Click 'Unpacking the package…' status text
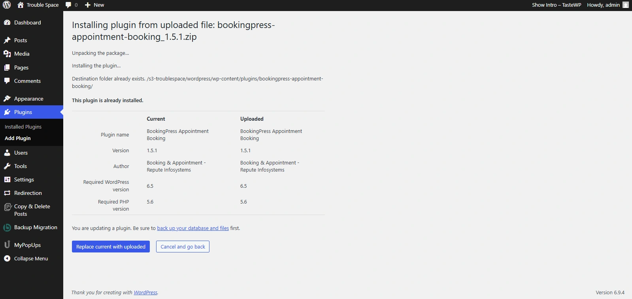 [100, 53]
